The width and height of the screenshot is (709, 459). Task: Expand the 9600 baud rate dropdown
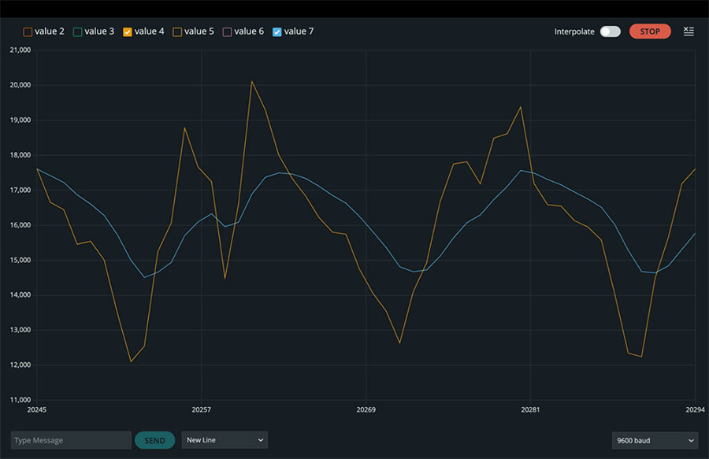pos(655,440)
